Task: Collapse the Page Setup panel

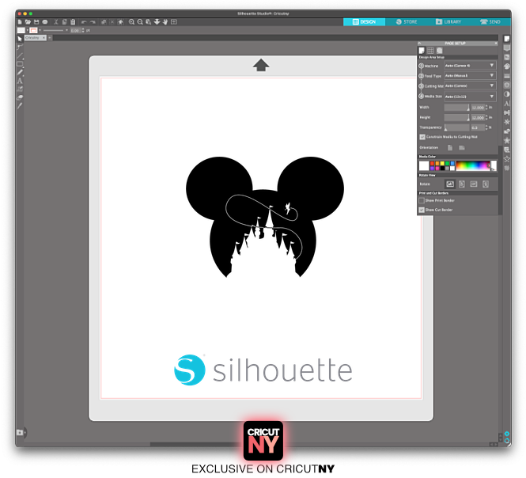Action: pos(419,44)
